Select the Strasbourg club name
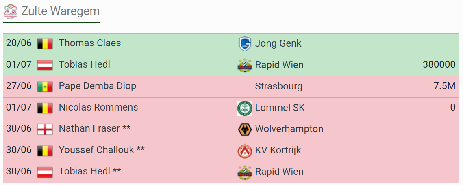This screenshot has width=463, height=185. (279, 87)
